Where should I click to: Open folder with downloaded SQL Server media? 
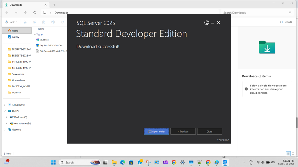tap(156, 131)
